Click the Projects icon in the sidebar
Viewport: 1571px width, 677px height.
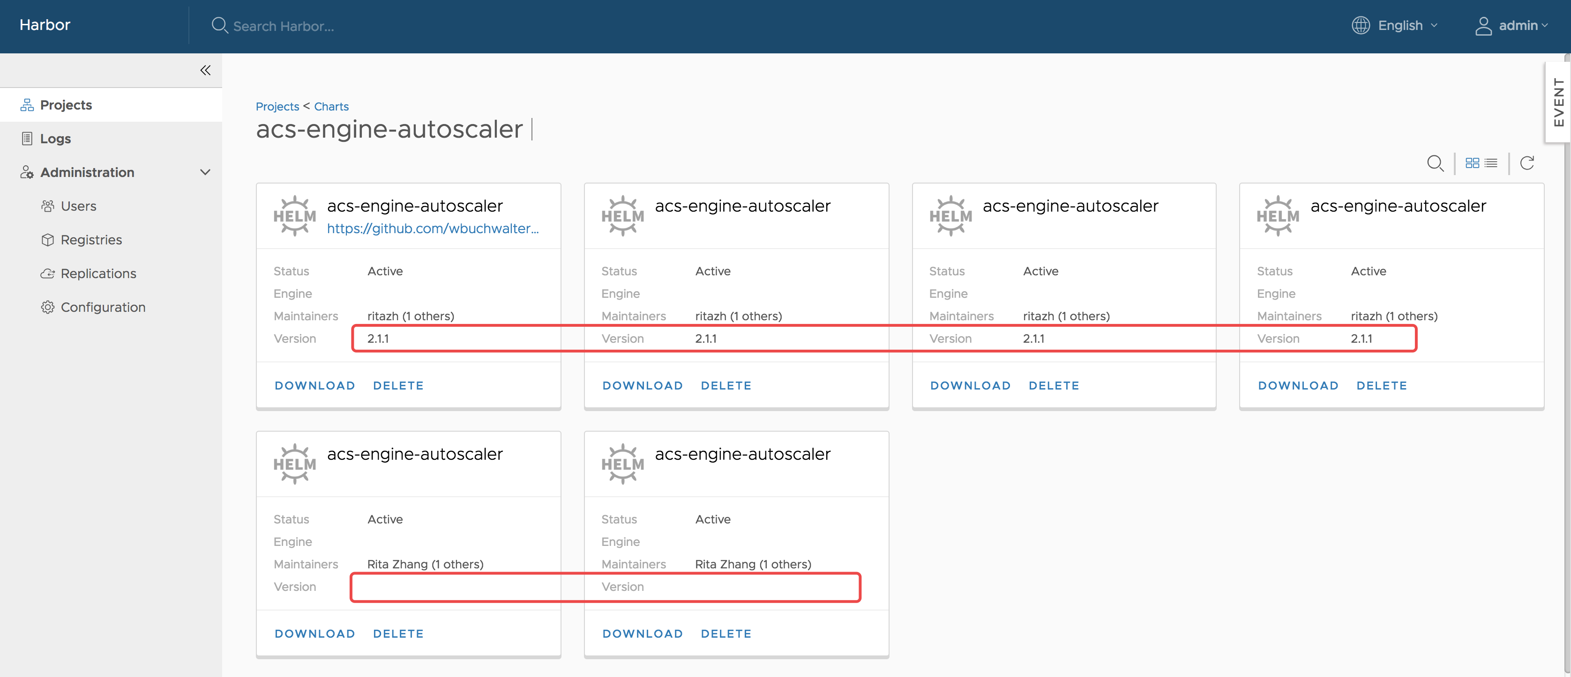click(x=27, y=105)
